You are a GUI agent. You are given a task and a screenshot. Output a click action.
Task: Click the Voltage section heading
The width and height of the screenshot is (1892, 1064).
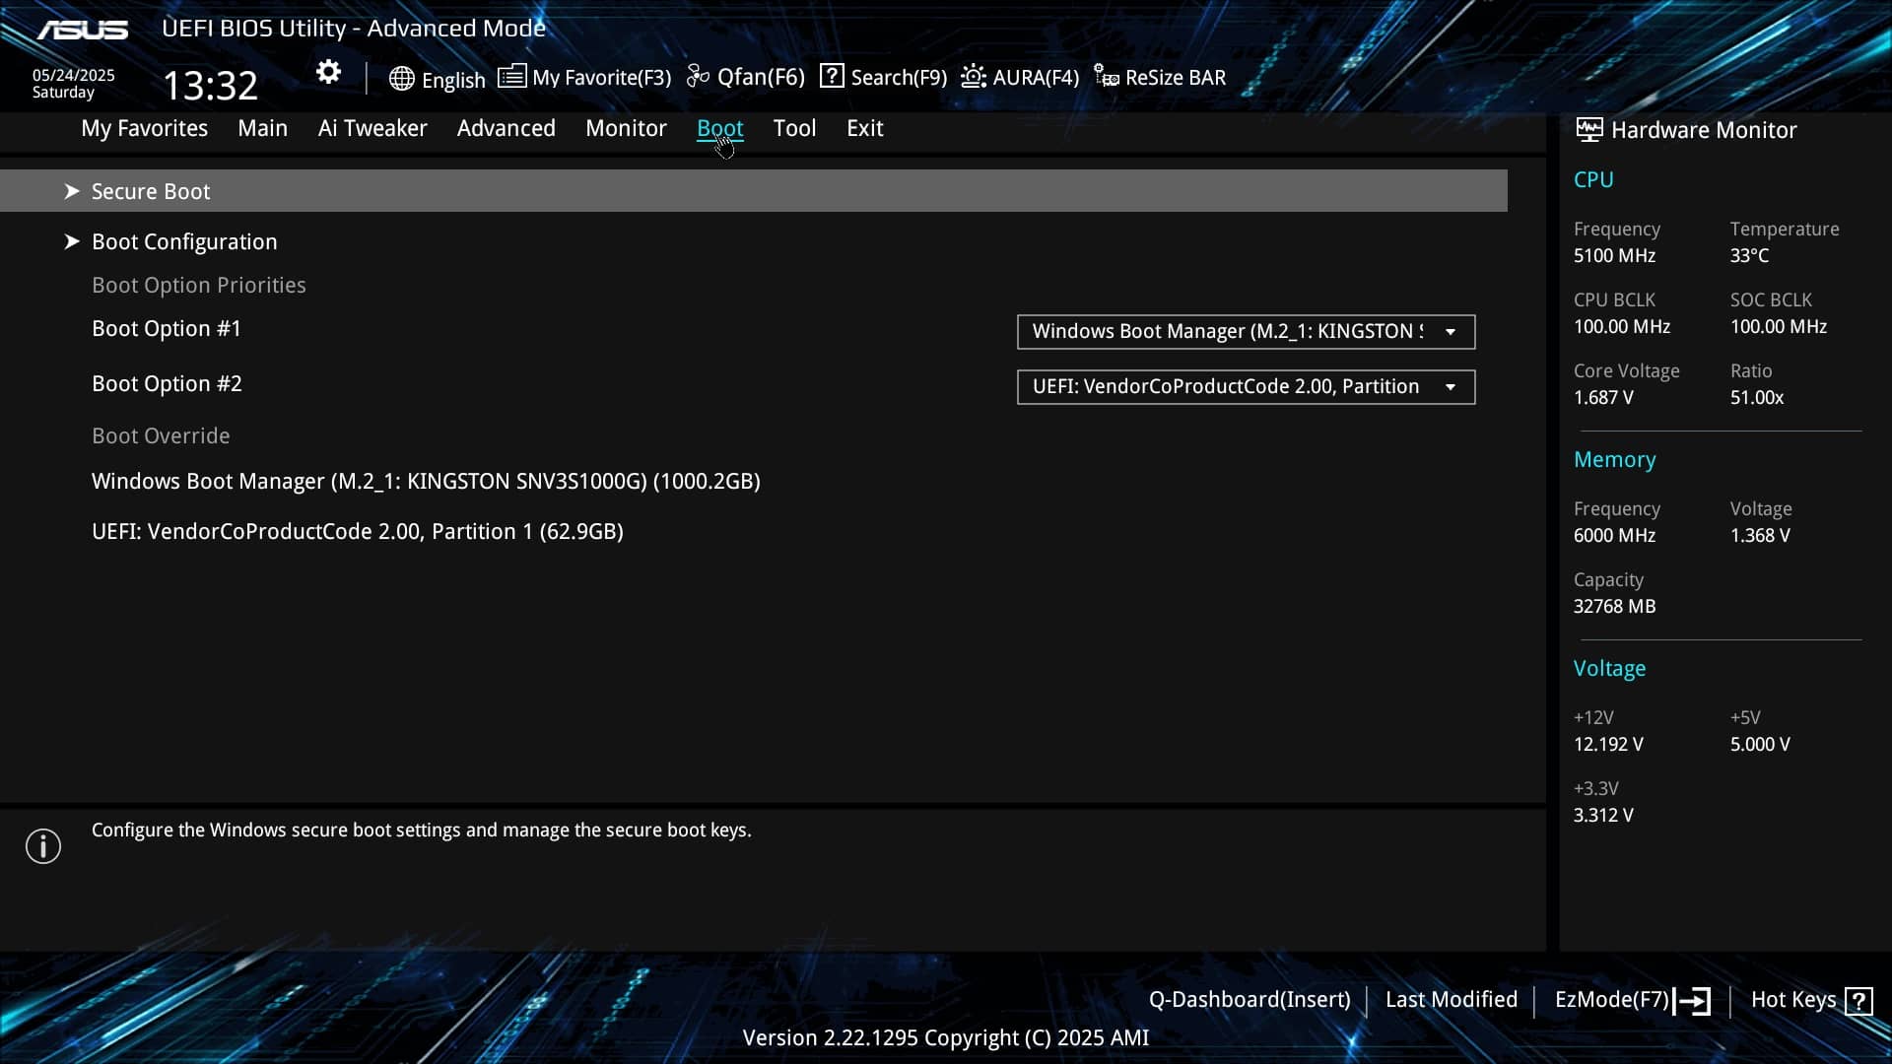[1609, 668]
